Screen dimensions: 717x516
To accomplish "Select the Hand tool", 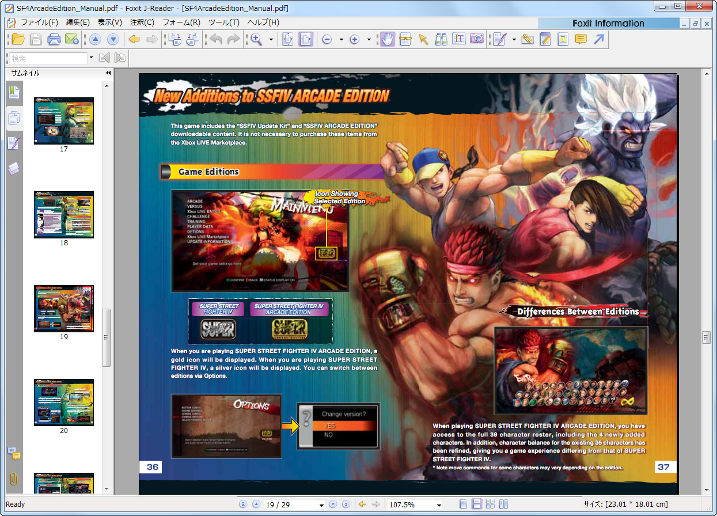I will [388, 39].
